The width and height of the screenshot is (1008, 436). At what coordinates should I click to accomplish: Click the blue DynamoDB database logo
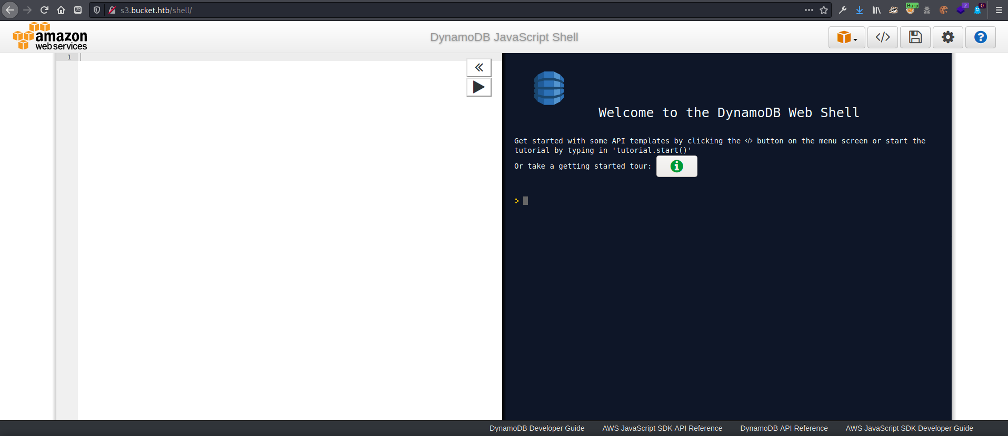[x=549, y=88]
